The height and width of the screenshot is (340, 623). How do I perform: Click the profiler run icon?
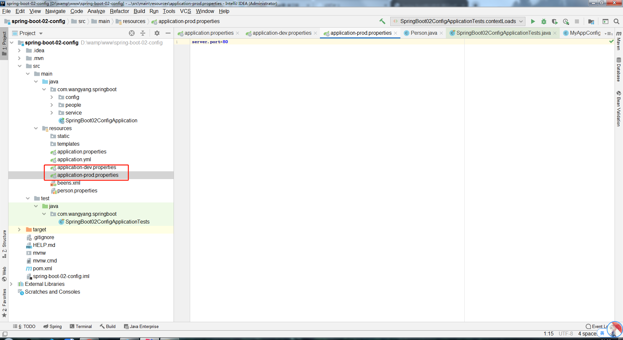coord(566,21)
